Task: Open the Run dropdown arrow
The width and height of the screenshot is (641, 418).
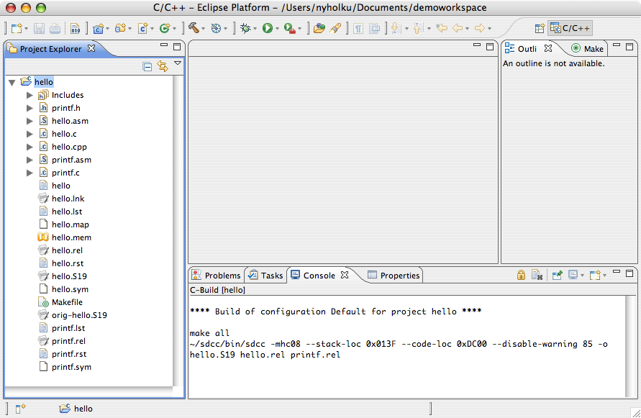Action: click(x=277, y=29)
